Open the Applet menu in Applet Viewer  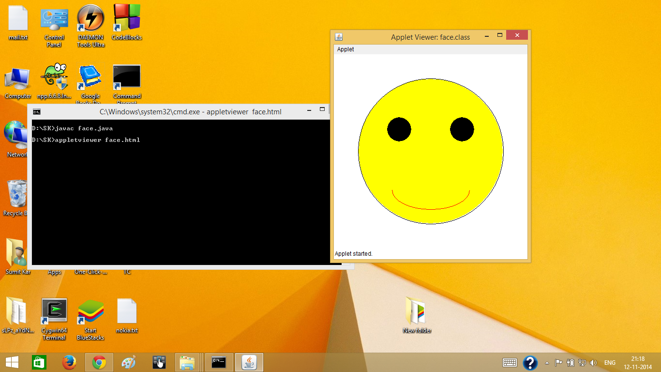345,49
